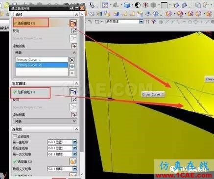Expand the collapsed 列表 bar under 交叉曲线
214x179 pixels.
(x=74, y=121)
